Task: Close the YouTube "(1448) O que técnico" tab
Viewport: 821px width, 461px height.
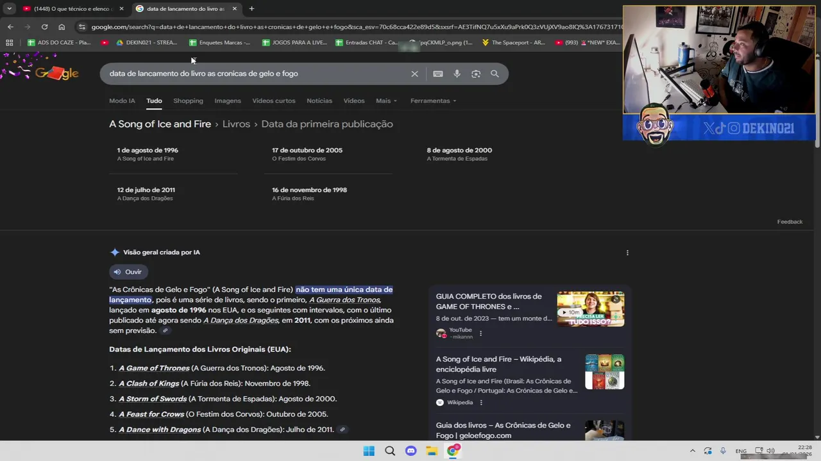Action: click(x=121, y=8)
